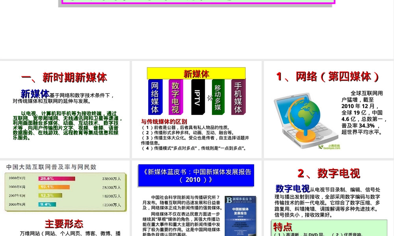Click the blue book cover image
This screenshot has width=394, height=236.
tap(240, 216)
